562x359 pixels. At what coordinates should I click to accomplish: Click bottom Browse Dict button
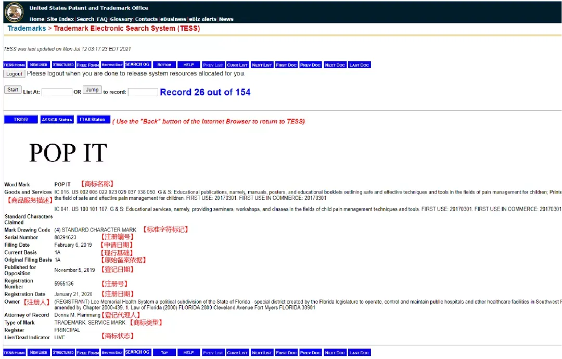pos(112,353)
